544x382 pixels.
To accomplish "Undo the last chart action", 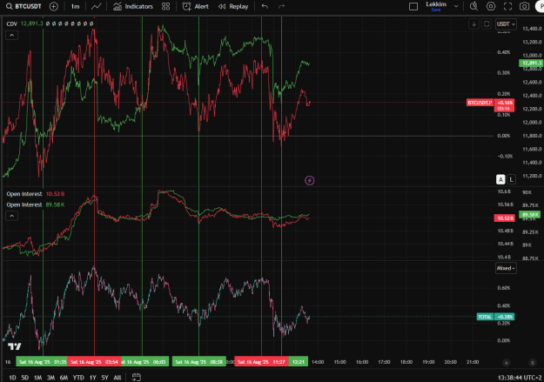I will (265, 6).
